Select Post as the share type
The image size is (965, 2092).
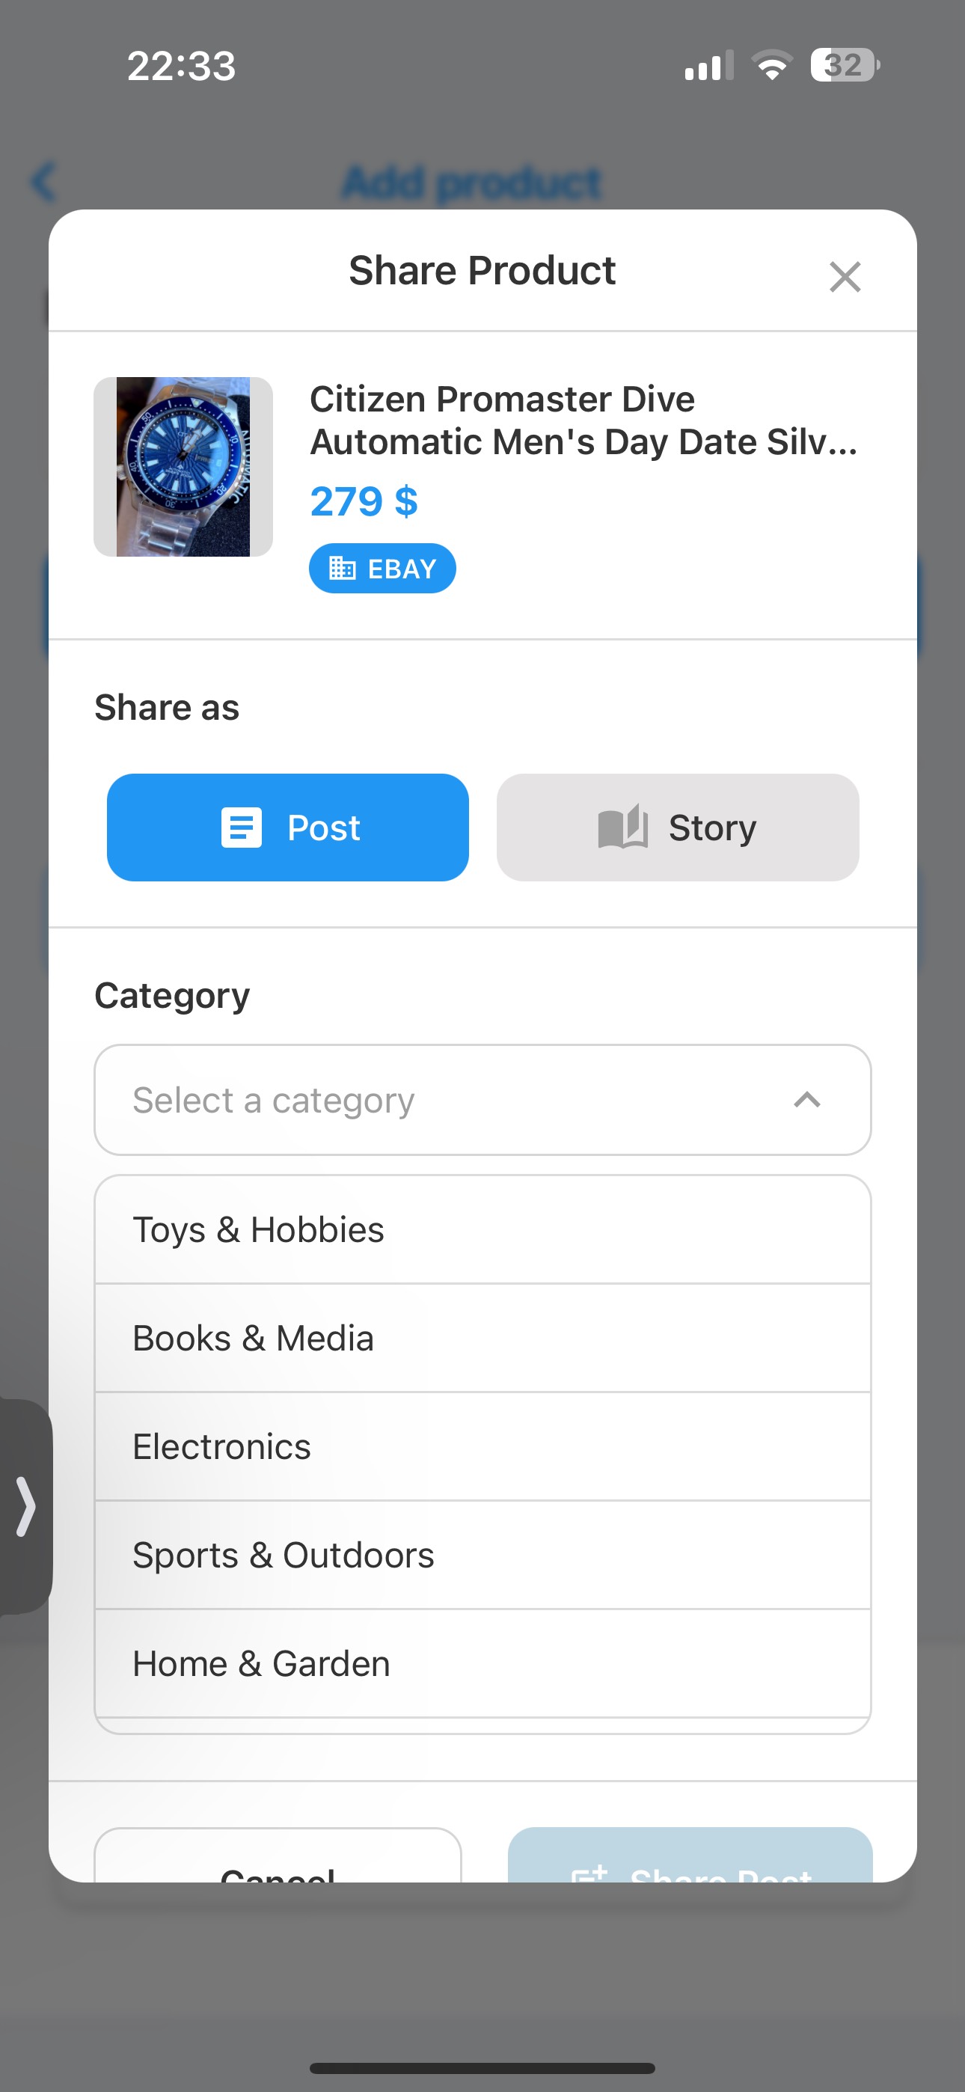click(x=287, y=827)
